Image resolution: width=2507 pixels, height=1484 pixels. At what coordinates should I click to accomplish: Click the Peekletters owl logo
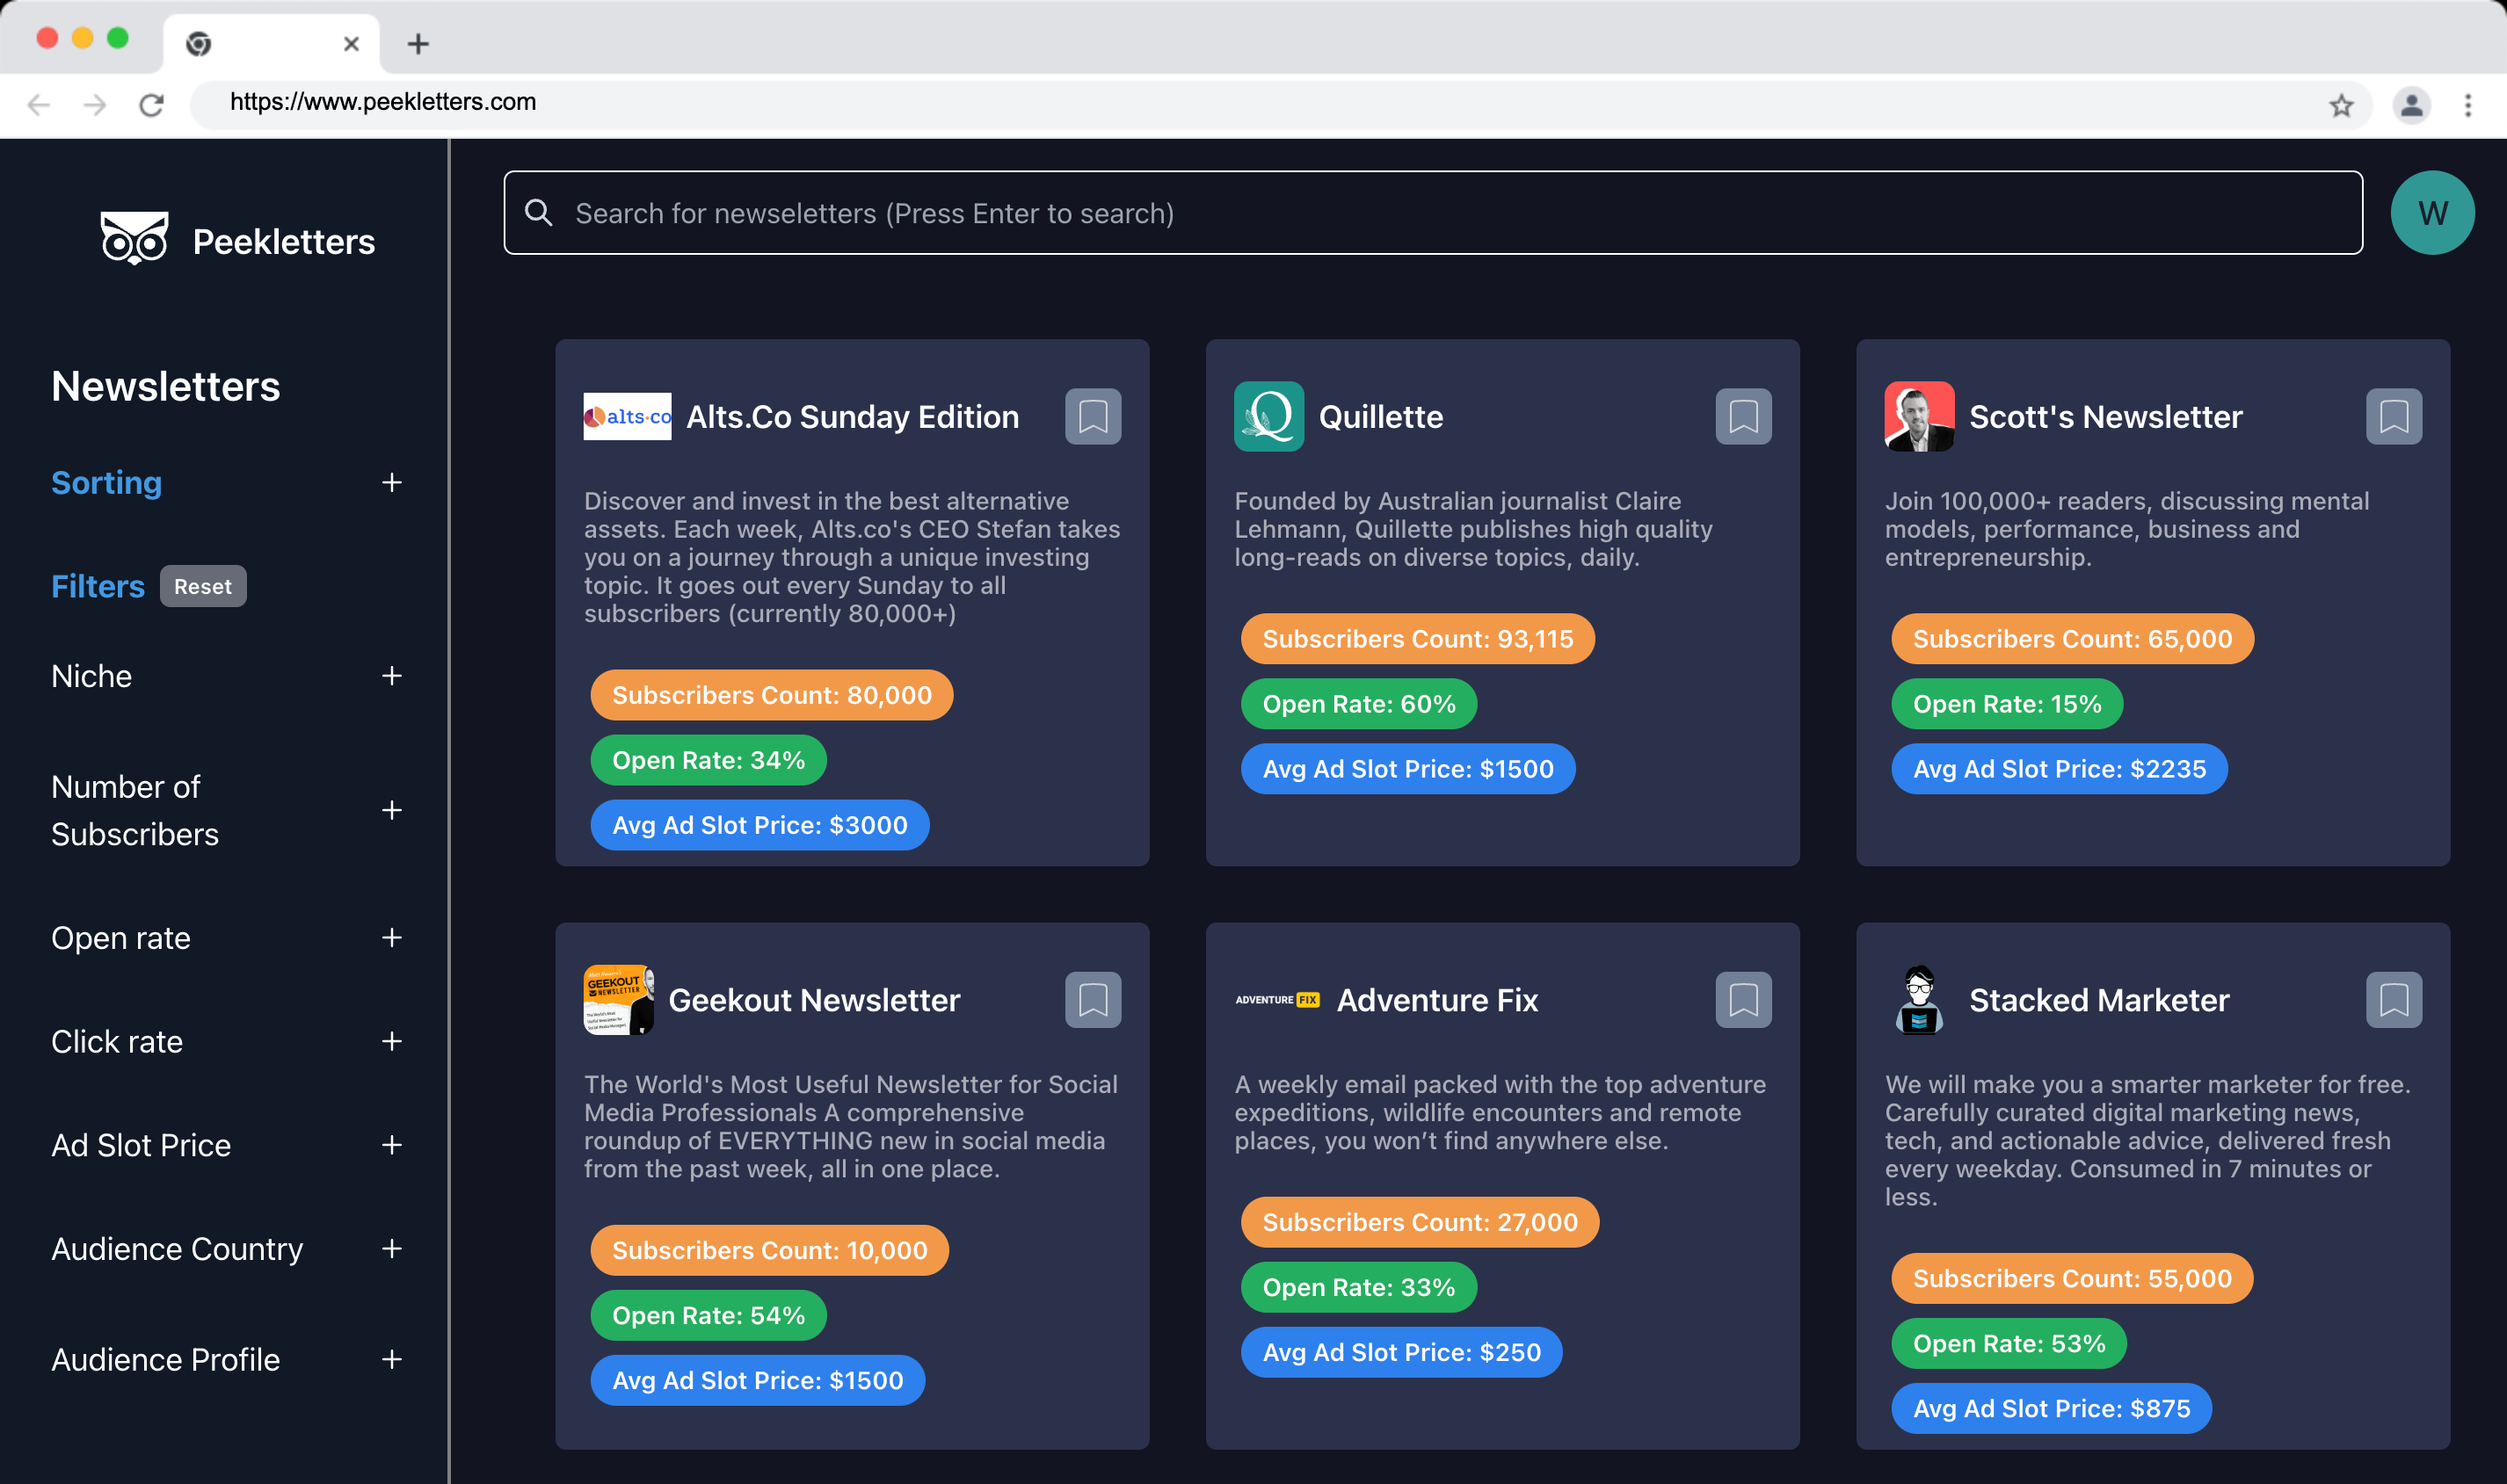(134, 239)
